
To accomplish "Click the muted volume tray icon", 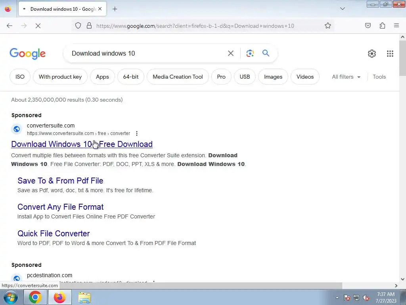I will (366, 297).
